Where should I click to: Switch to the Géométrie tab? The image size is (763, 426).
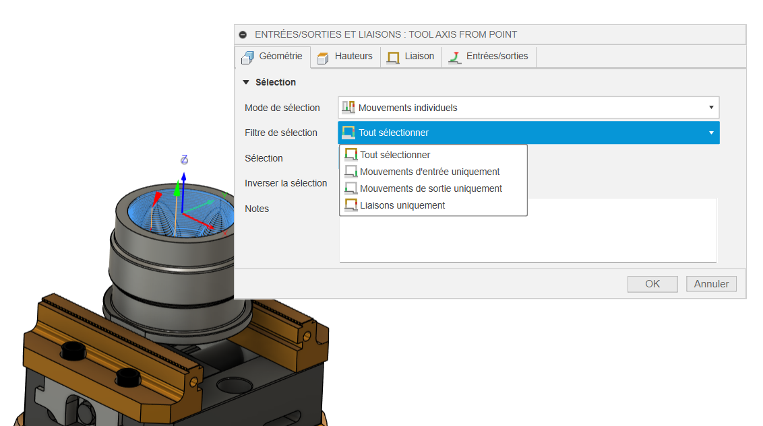click(273, 57)
